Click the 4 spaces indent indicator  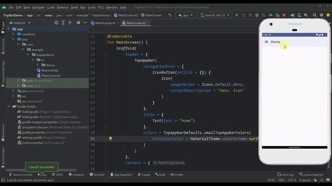click(305, 180)
